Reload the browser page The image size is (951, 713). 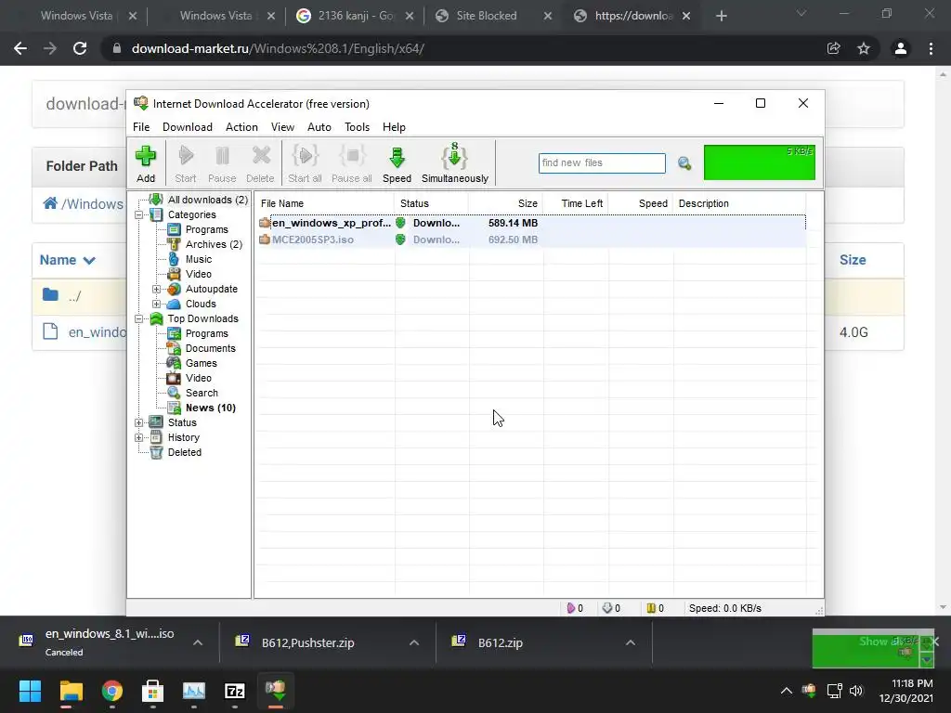tap(80, 48)
